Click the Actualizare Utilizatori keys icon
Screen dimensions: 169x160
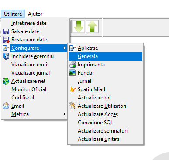pyautogui.click(x=72, y=106)
